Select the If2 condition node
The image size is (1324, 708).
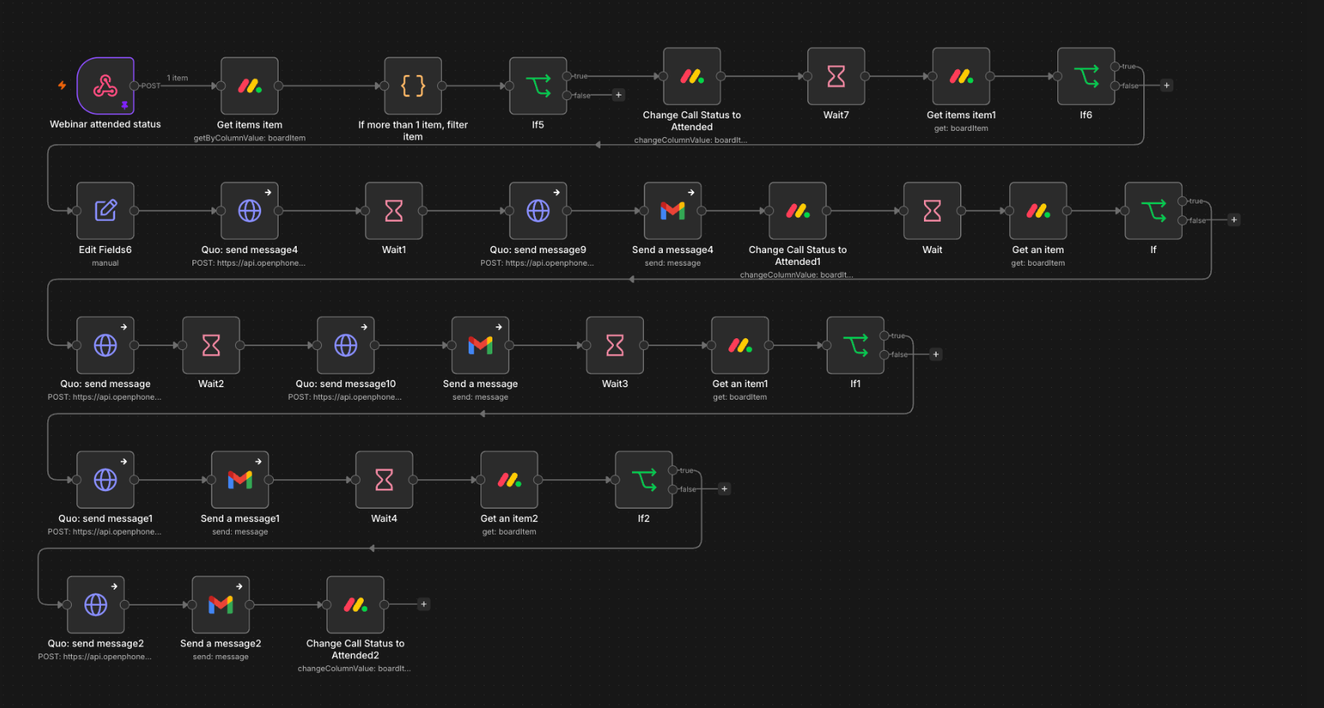click(644, 479)
